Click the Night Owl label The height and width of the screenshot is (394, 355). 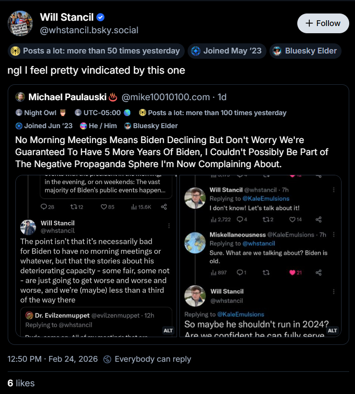coord(37,113)
